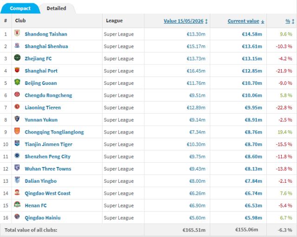This screenshot has height=237, width=297.
Task: Open Qingdao West Coast link
Action: [48, 193]
